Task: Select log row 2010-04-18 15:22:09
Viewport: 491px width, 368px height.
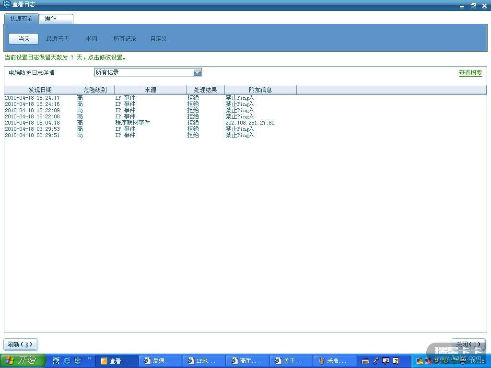Action: 245,111
